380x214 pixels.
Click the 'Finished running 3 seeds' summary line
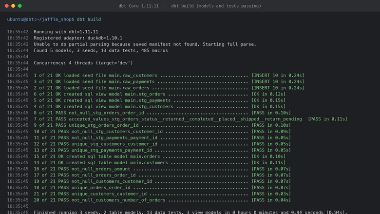pyautogui.click(x=190, y=212)
